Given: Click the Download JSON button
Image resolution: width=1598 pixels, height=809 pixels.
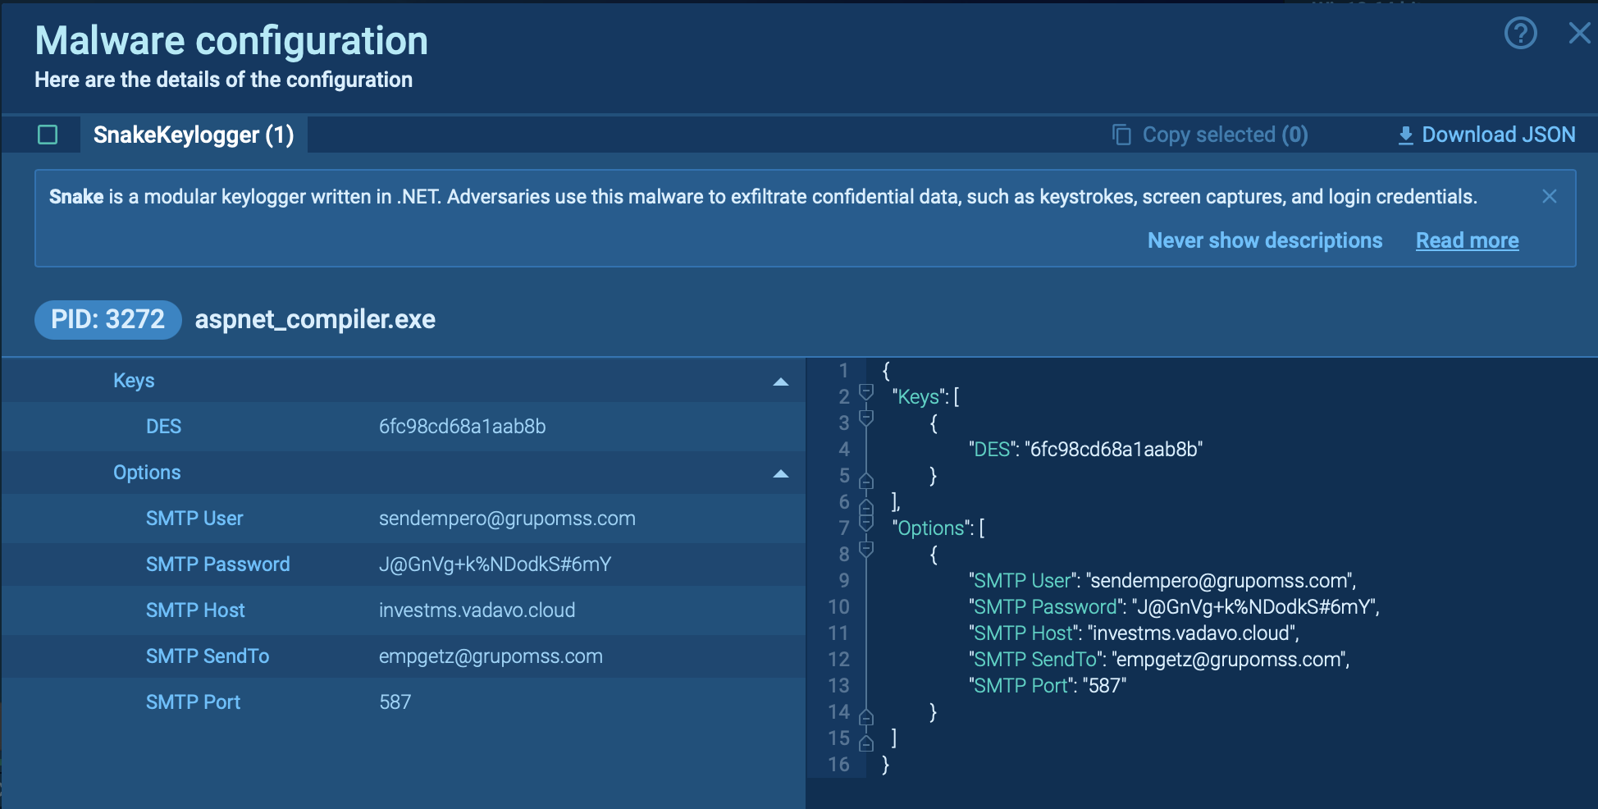Looking at the screenshot, I should [1497, 134].
